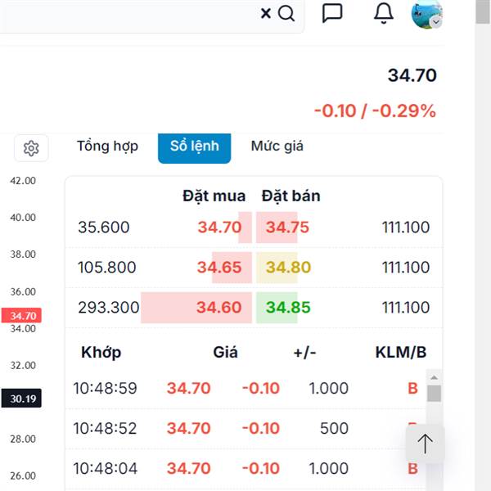This screenshot has height=491, width=491.
Task: Select bid price 34.60 row
Action: (254, 308)
